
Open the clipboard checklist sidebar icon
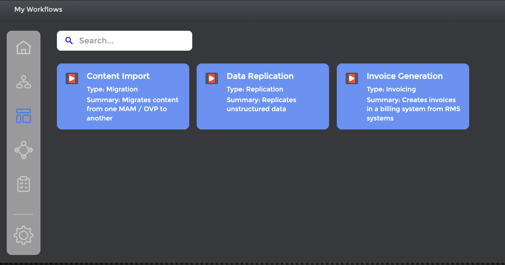pos(23,184)
